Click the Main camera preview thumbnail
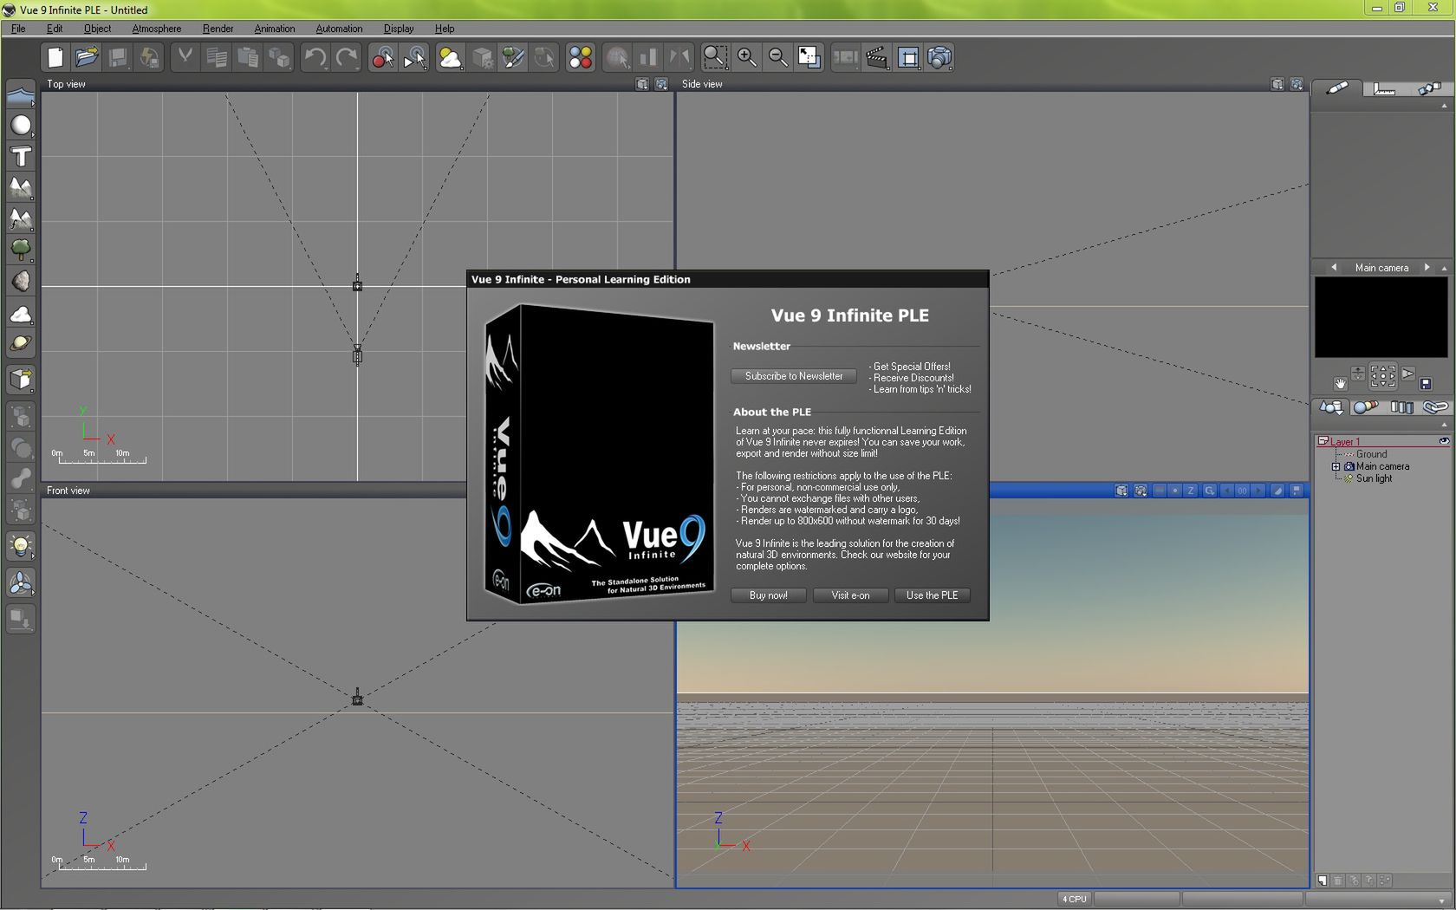The height and width of the screenshot is (910, 1456). [x=1381, y=317]
